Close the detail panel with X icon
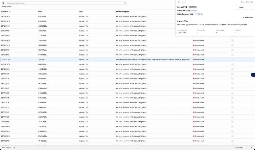 (x=252, y=2)
